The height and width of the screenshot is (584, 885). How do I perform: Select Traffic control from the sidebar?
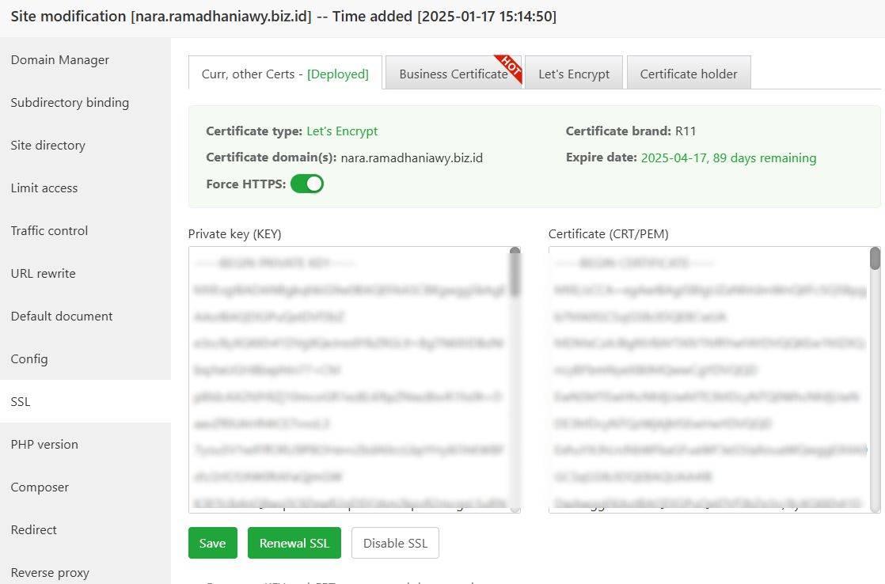coord(49,231)
